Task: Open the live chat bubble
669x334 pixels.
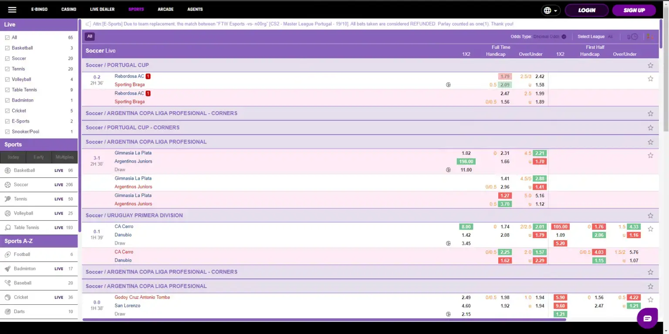Action: (x=647, y=318)
